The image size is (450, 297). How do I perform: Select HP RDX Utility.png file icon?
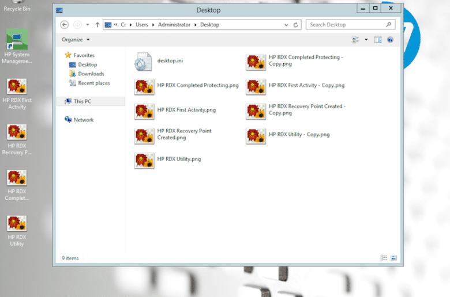(144, 161)
